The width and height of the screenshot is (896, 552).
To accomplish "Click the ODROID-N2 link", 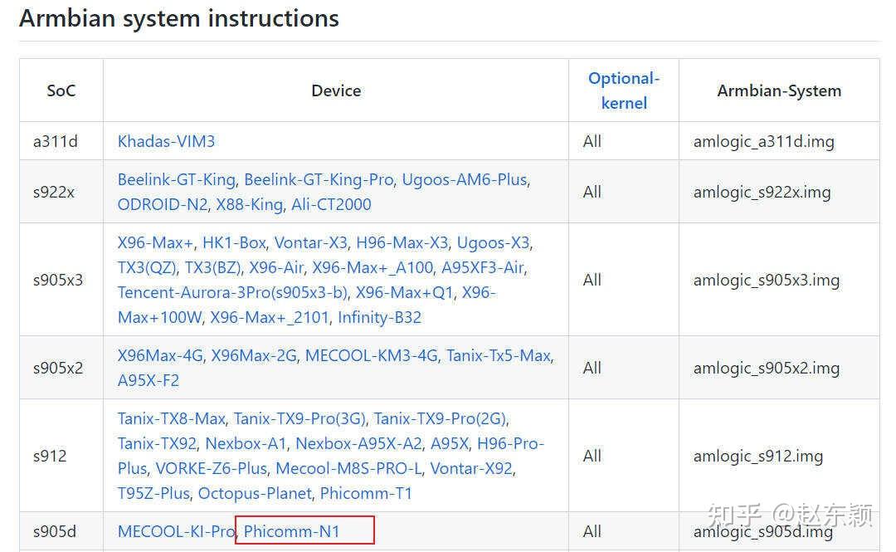I will point(163,204).
